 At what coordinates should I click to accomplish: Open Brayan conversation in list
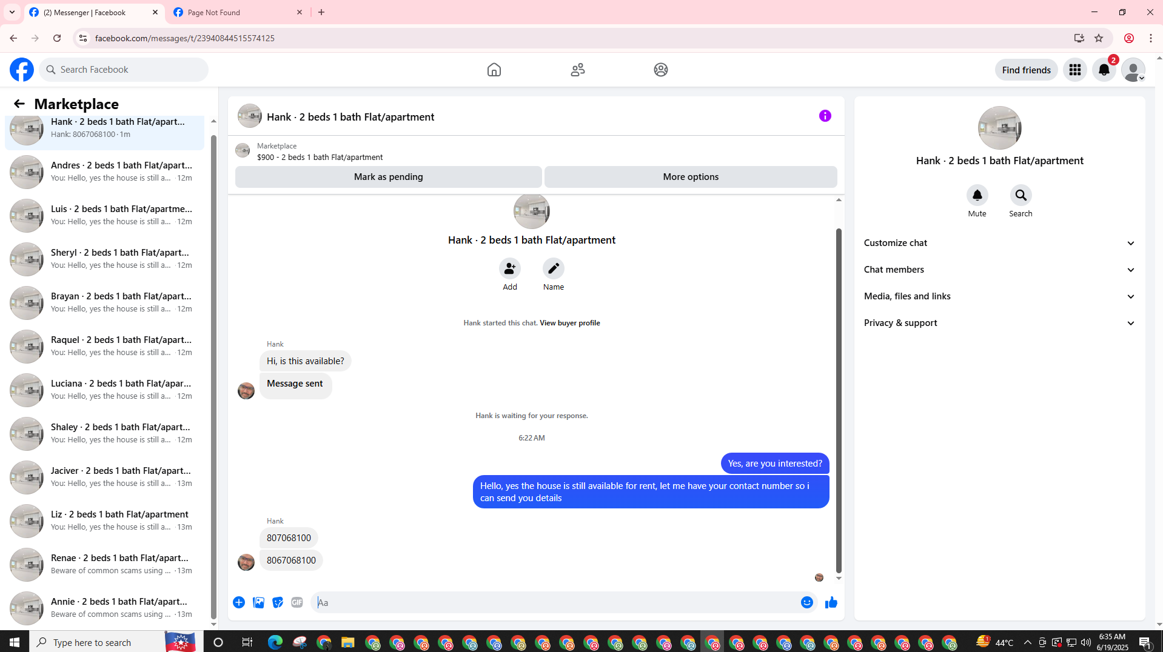pyautogui.click(x=105, y=302)
